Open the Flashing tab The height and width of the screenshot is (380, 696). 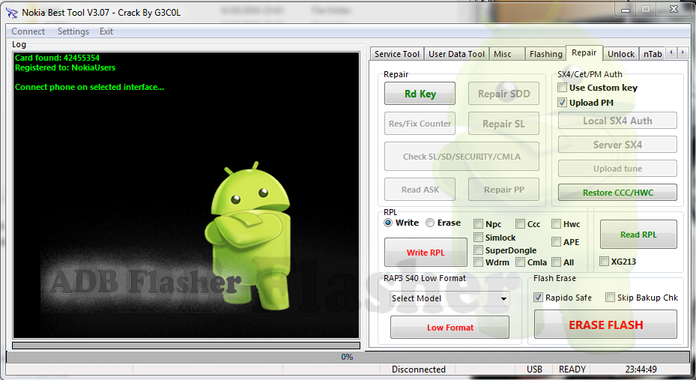(545, 54)
